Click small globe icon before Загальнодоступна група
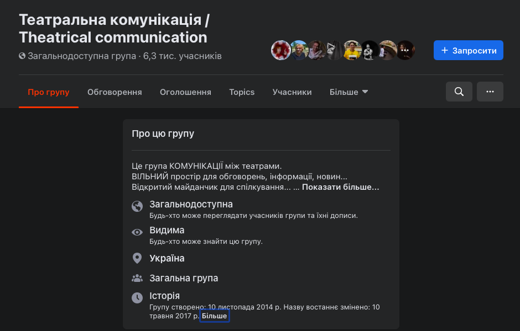The width and height of the screenshot is (520, 331). tap(22, 56)
